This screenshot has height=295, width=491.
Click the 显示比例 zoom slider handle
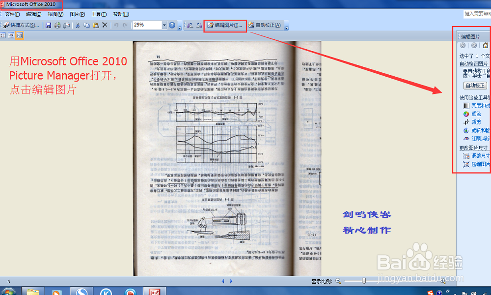point(364,281)
